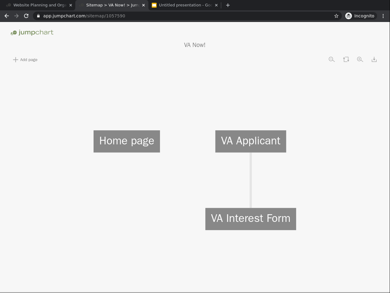390x293 pixels.
Task: Reset sitemap zoom to fit
Action: point(346,60)
